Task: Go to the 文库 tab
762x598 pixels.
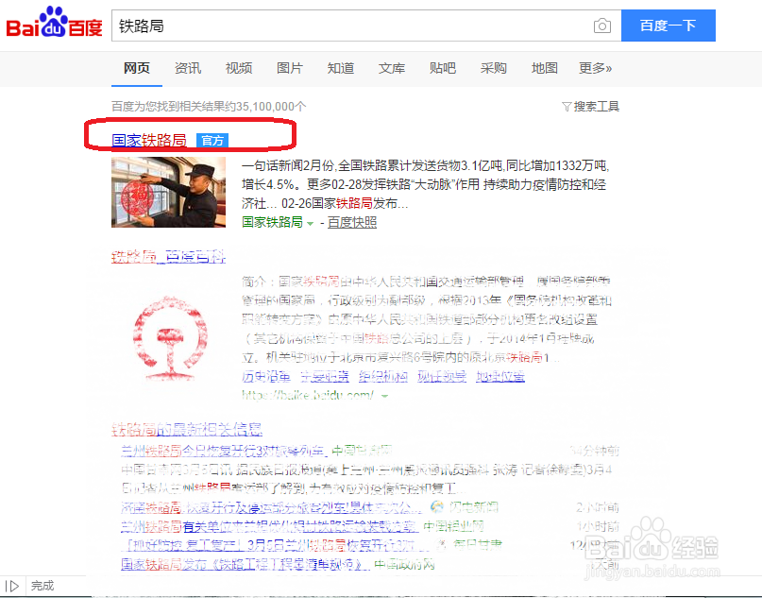Action: pyautogui.click(x=392, y=68)
